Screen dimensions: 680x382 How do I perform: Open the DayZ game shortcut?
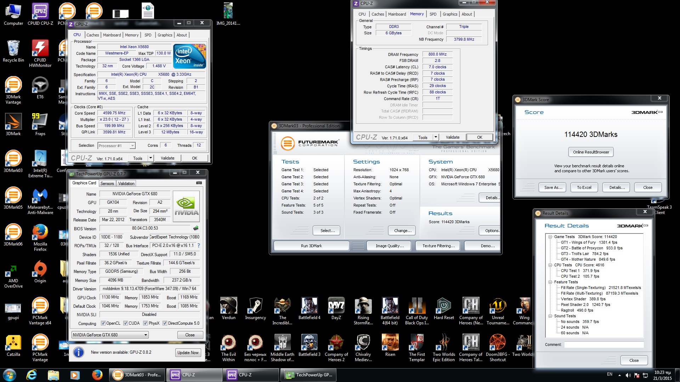(x=336, y=309)
